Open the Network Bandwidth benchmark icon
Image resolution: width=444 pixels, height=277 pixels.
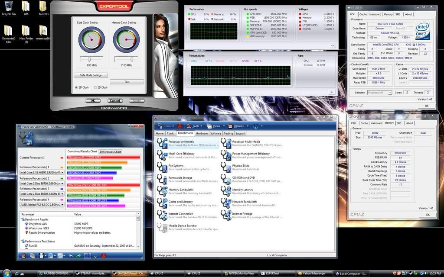click(226, 203)
